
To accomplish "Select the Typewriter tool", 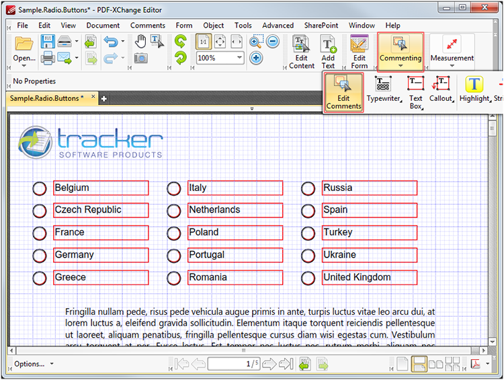I will pyautogui.click(x=384, y=89).
